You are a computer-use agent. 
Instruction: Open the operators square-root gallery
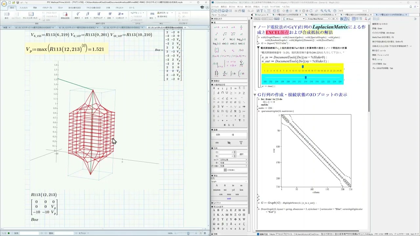(78, 15)
